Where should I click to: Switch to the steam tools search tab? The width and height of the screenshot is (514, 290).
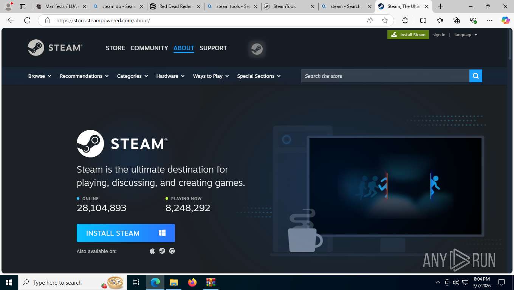(x=233, y=6)
